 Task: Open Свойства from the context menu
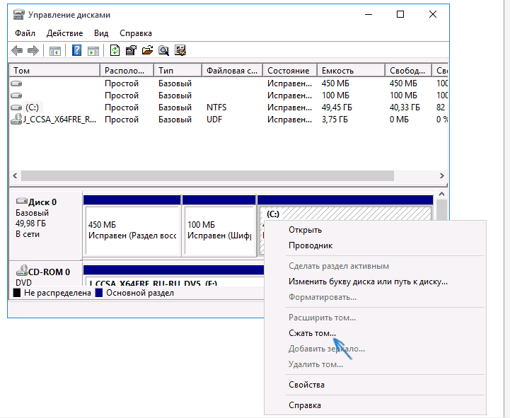pos(306,385)
